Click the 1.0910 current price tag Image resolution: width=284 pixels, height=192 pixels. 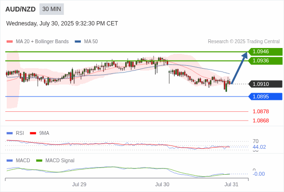coord(265,84)
